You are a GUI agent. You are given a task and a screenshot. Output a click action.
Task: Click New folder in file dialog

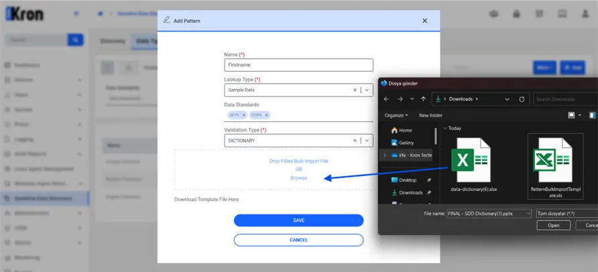coord(430,115)
